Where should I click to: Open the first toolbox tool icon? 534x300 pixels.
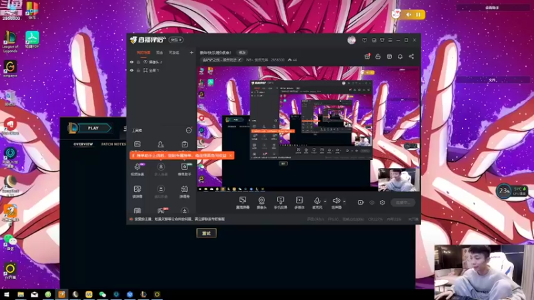(138, 145)
